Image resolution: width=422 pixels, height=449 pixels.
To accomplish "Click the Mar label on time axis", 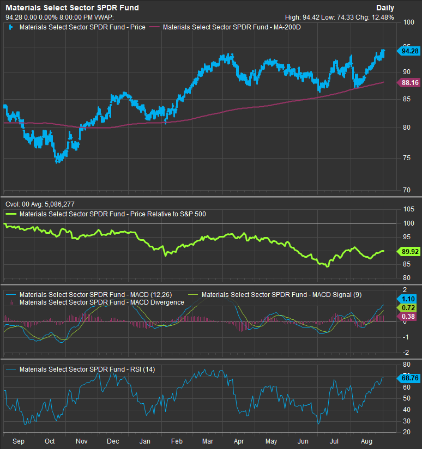I will tap(207, 441).
